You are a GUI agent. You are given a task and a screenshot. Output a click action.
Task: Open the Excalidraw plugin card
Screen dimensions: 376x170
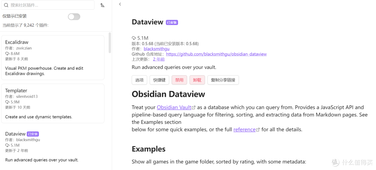[53, 58]
